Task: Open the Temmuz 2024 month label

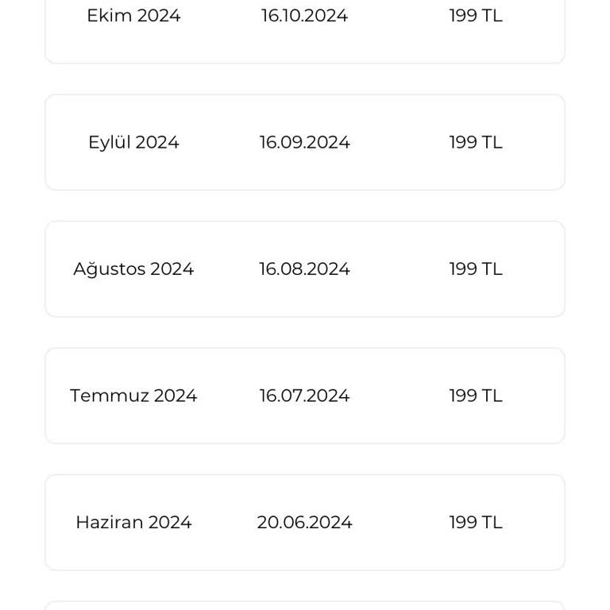Action: [133, 396]
